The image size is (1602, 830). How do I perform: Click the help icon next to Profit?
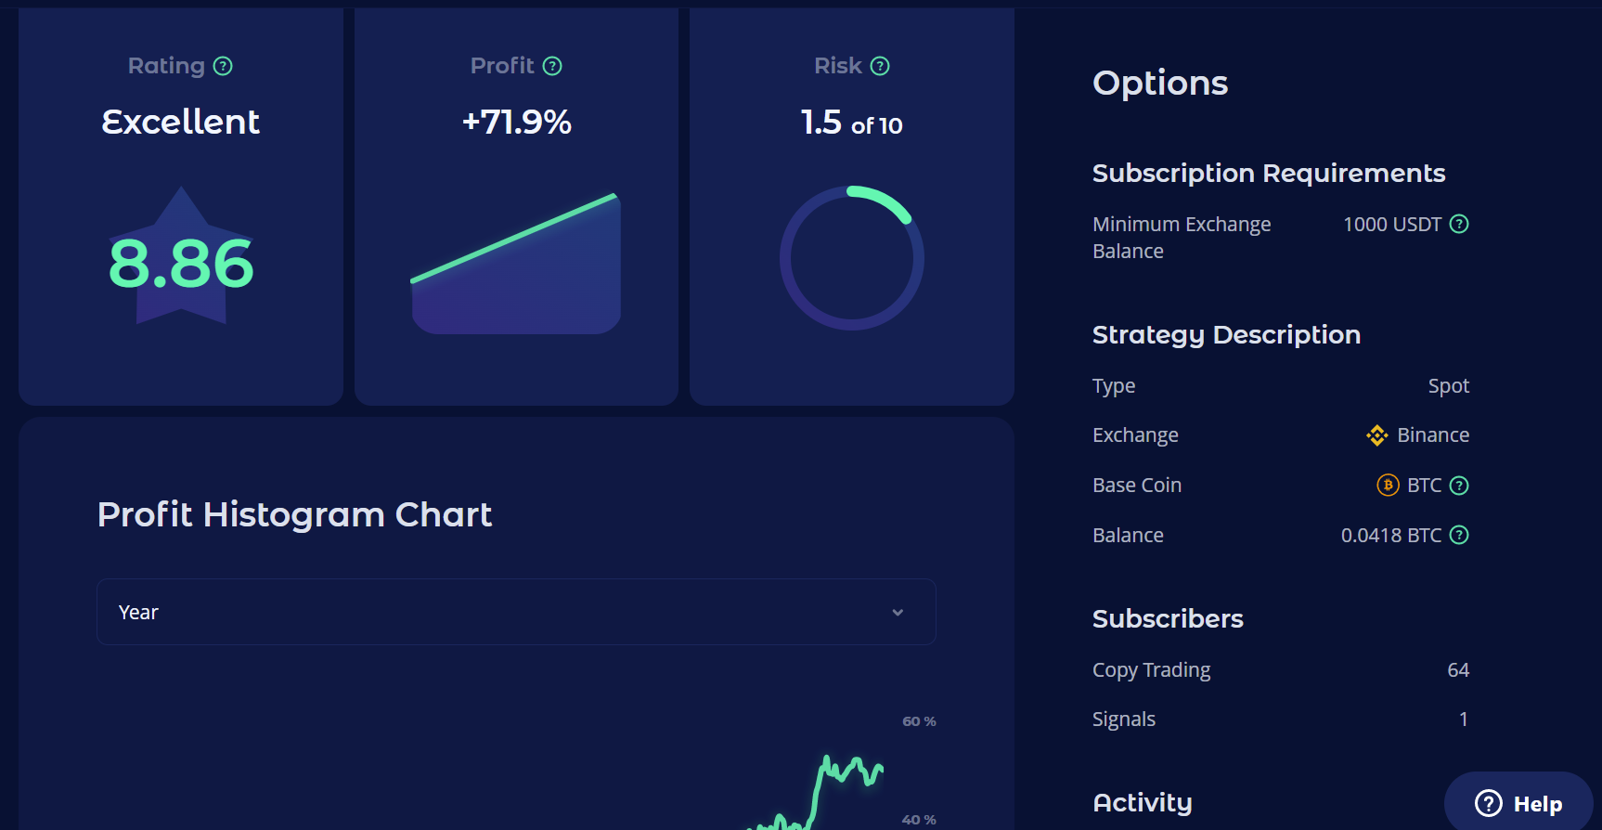pyautogui.click(x=552, y=66)
